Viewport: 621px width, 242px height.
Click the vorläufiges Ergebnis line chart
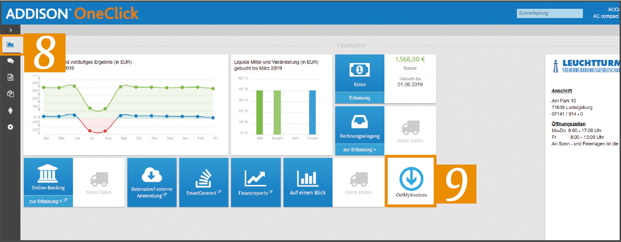(x=126, y=105)
